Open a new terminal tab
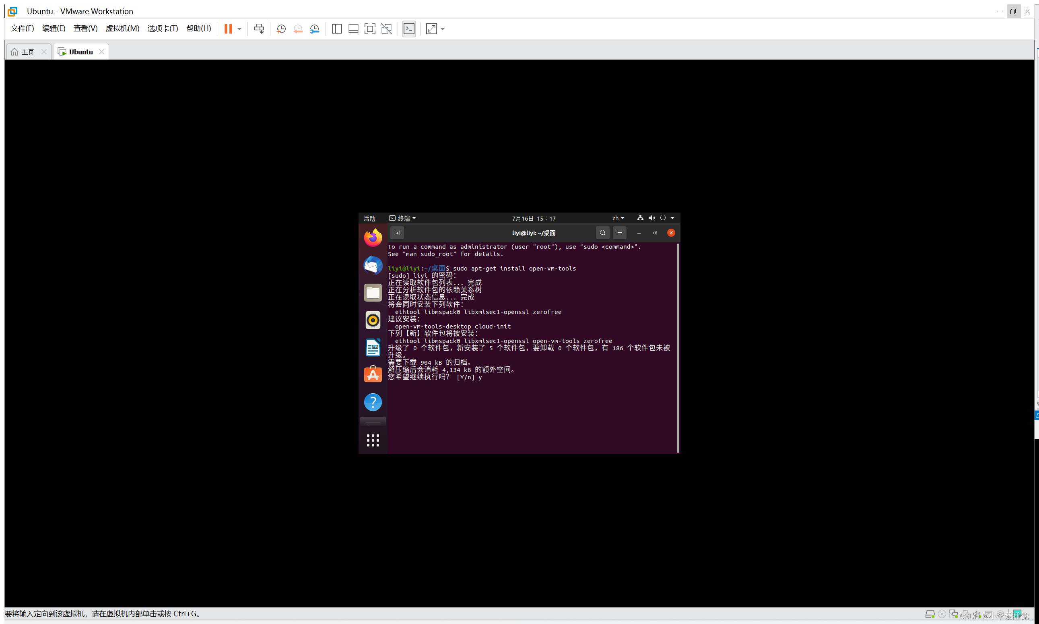1039x624 pixels. (x=397, y=233)
